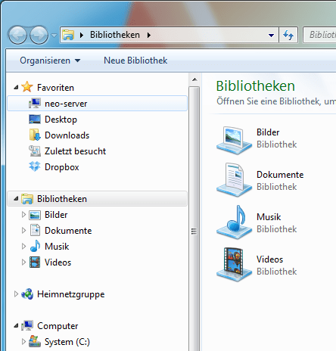The width and height of the screenshot is (336, 351).
Task: Select the Musik note icon in tree
Action: pyautogui.click(x=35, y=246)
